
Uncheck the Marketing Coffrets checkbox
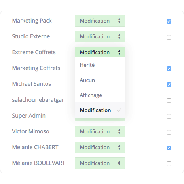click(169, 69)
